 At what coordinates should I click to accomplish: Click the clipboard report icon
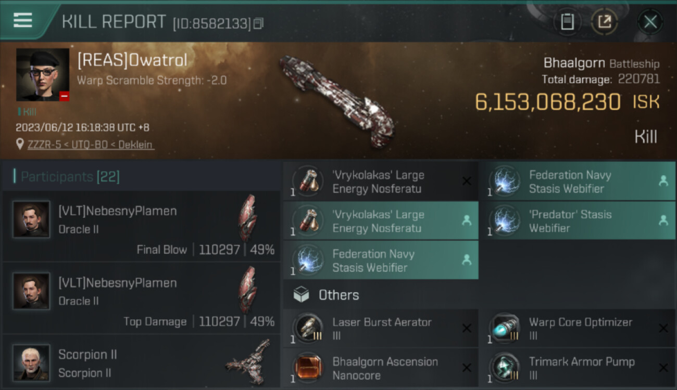(x=567, y=22)
